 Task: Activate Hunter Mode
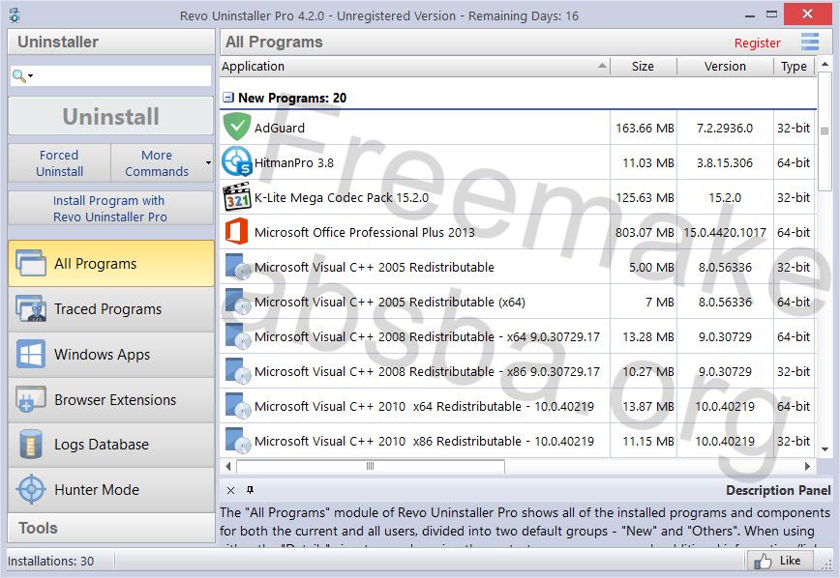click(x=111, y=490)
